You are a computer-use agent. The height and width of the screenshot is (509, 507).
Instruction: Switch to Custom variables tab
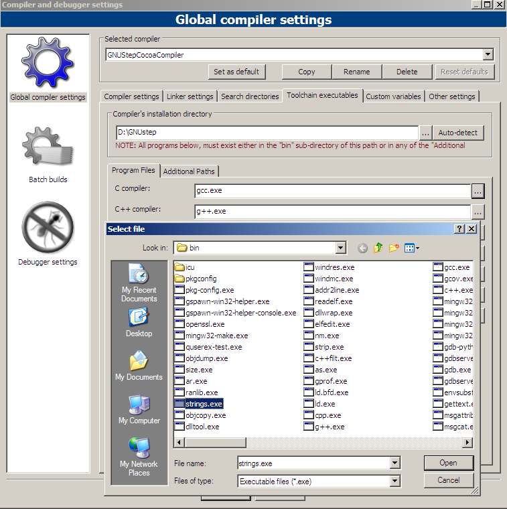(393, 96)
